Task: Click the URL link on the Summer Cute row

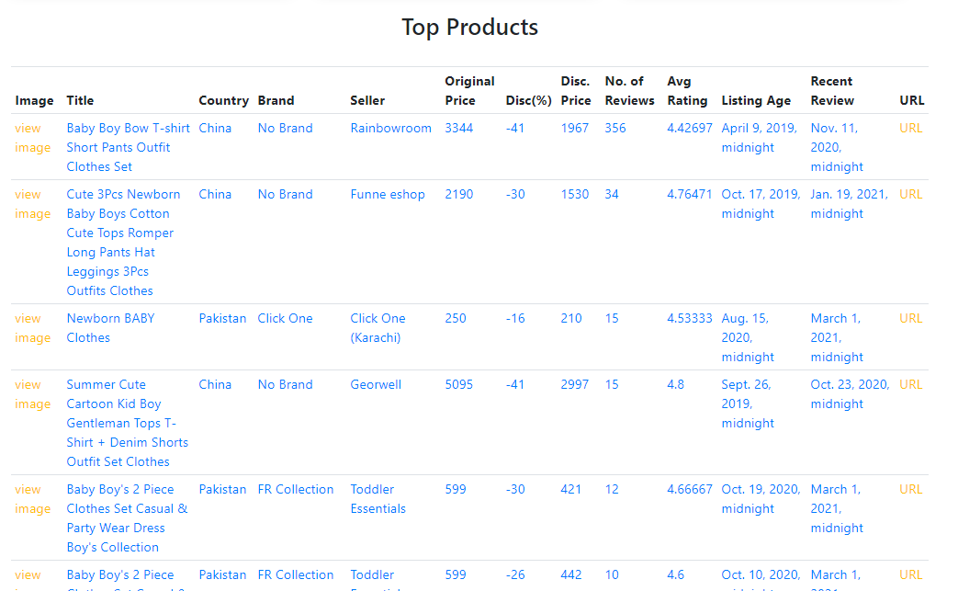Action: click(x=910, y=384)
